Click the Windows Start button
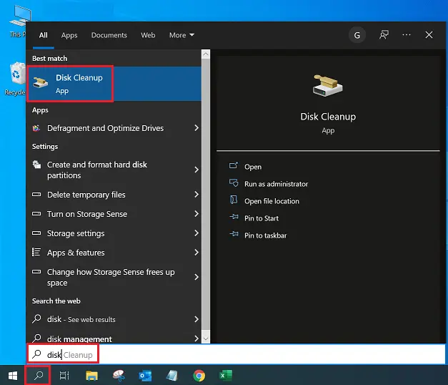 pos(13,376)
